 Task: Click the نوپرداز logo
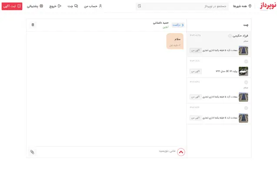[268, 6]
